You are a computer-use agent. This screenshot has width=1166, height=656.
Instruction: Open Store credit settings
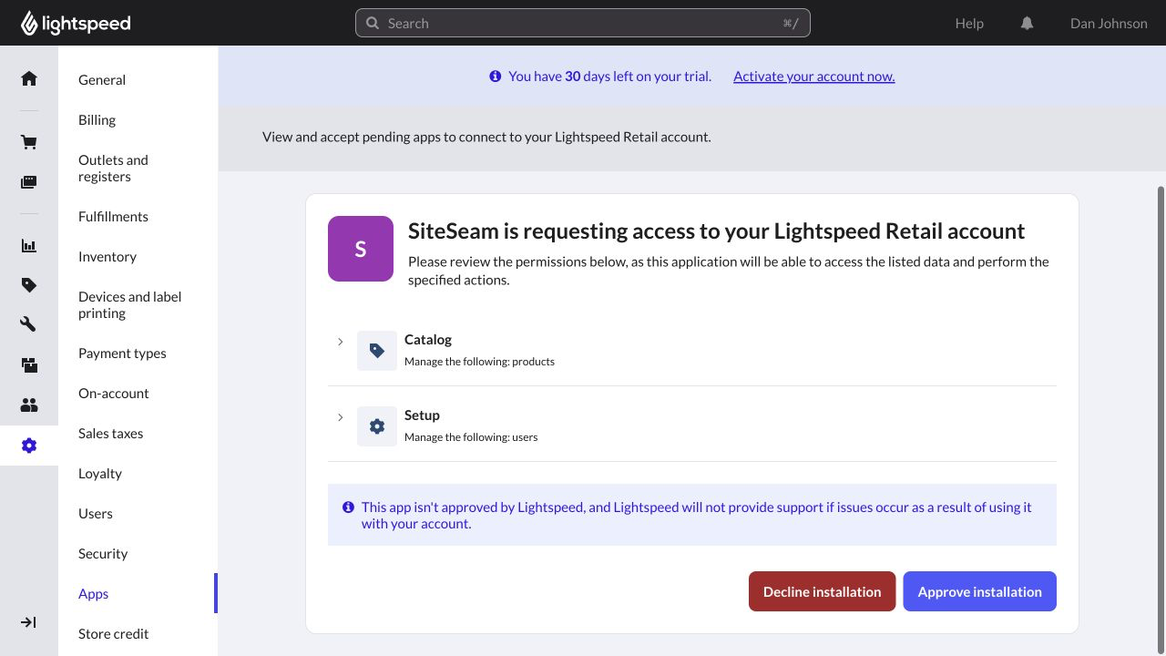[x=114, y=634]
